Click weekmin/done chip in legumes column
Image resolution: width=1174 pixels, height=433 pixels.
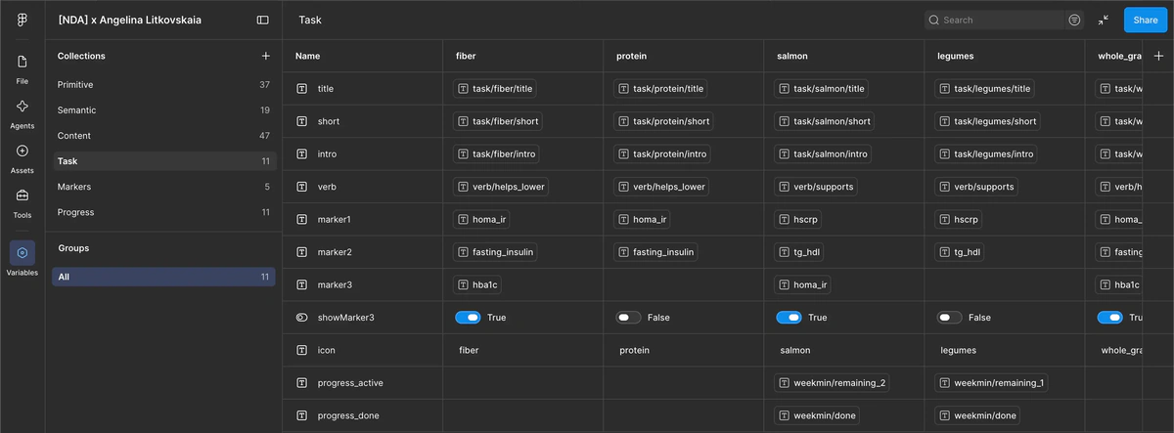(978, 415)
